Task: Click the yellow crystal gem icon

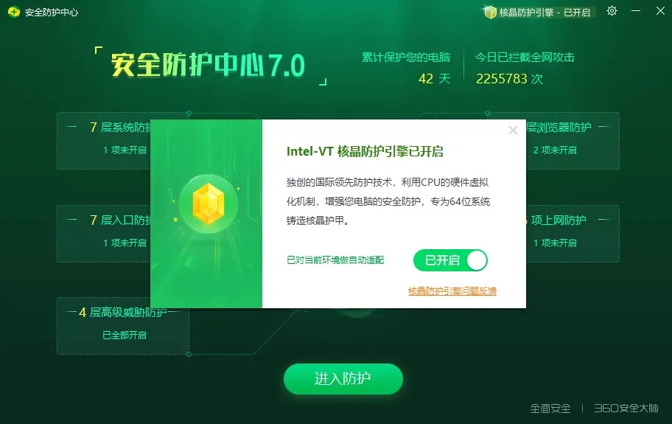Action: [x=209, y=204]
